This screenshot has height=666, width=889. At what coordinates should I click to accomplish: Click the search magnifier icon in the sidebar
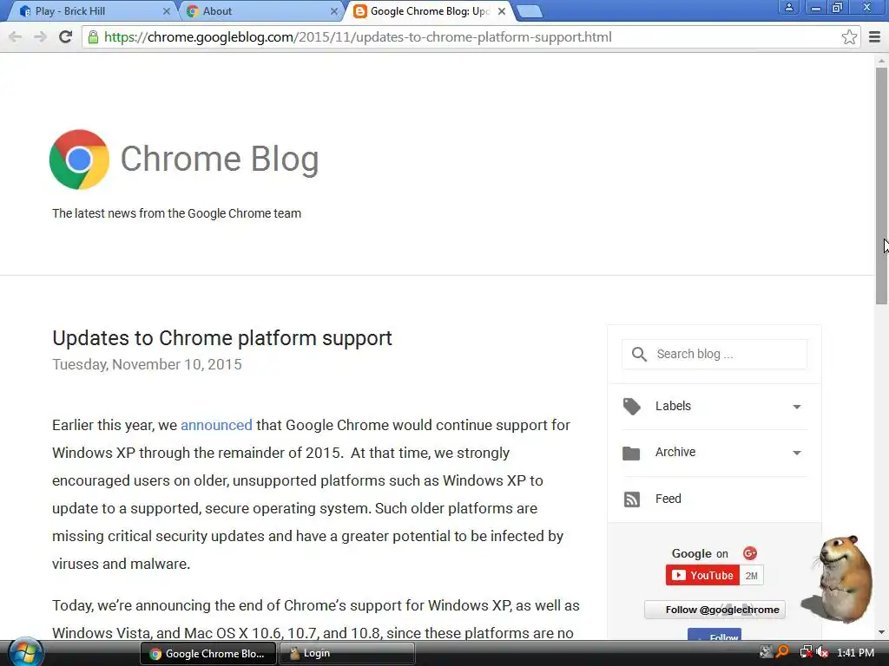pyautogui.click(x=639, y=355)
